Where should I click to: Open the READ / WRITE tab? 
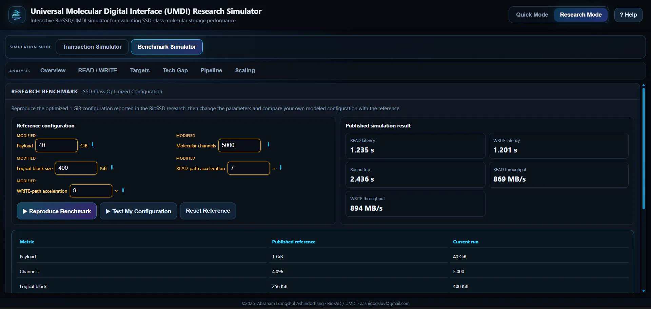[x=98, y=70]
